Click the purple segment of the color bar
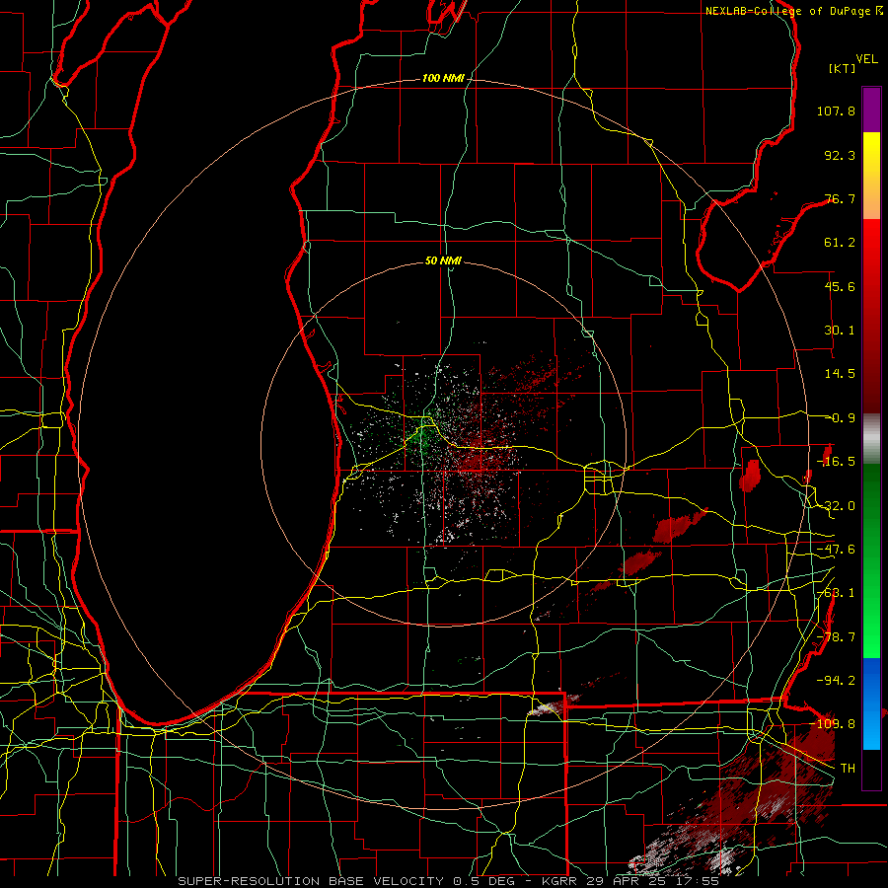This screenshot has height=888, width=888. coord(871,110)
